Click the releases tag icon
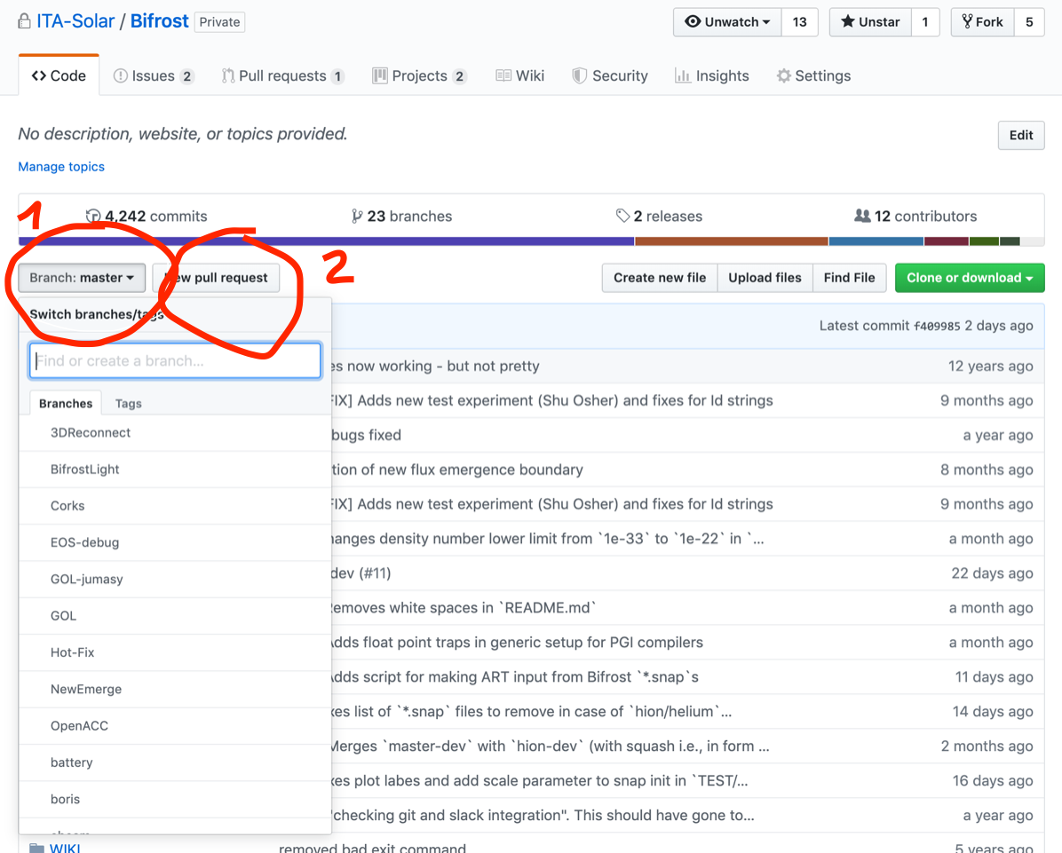 coord(622,216)
